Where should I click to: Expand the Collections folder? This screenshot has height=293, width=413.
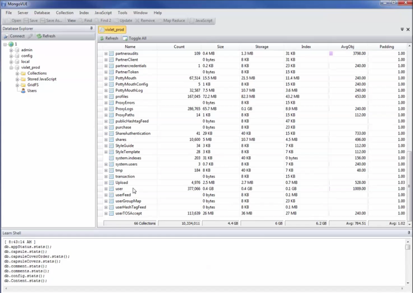click(17, 74)
